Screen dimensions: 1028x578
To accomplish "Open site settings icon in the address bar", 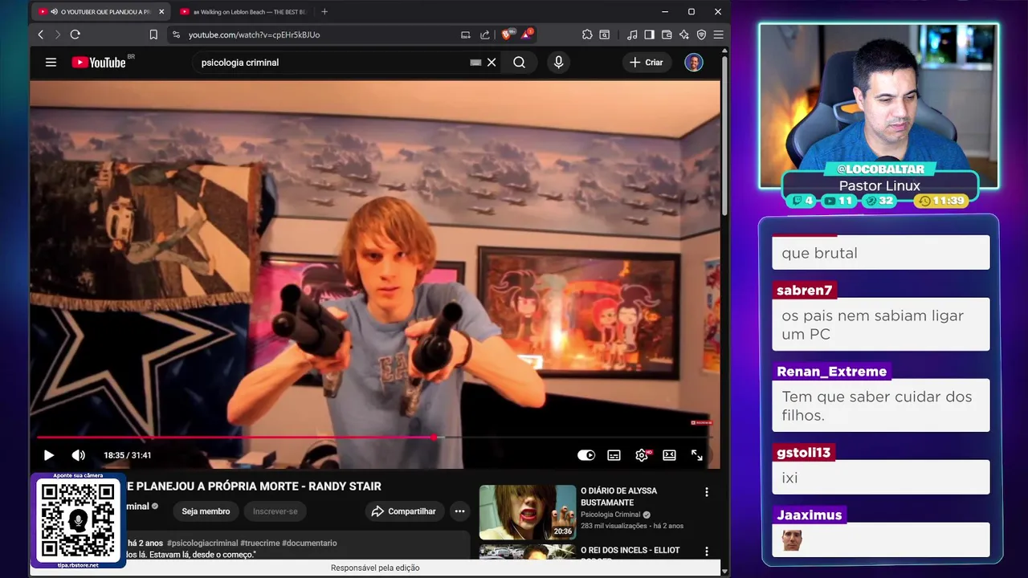I will (176, 35).
